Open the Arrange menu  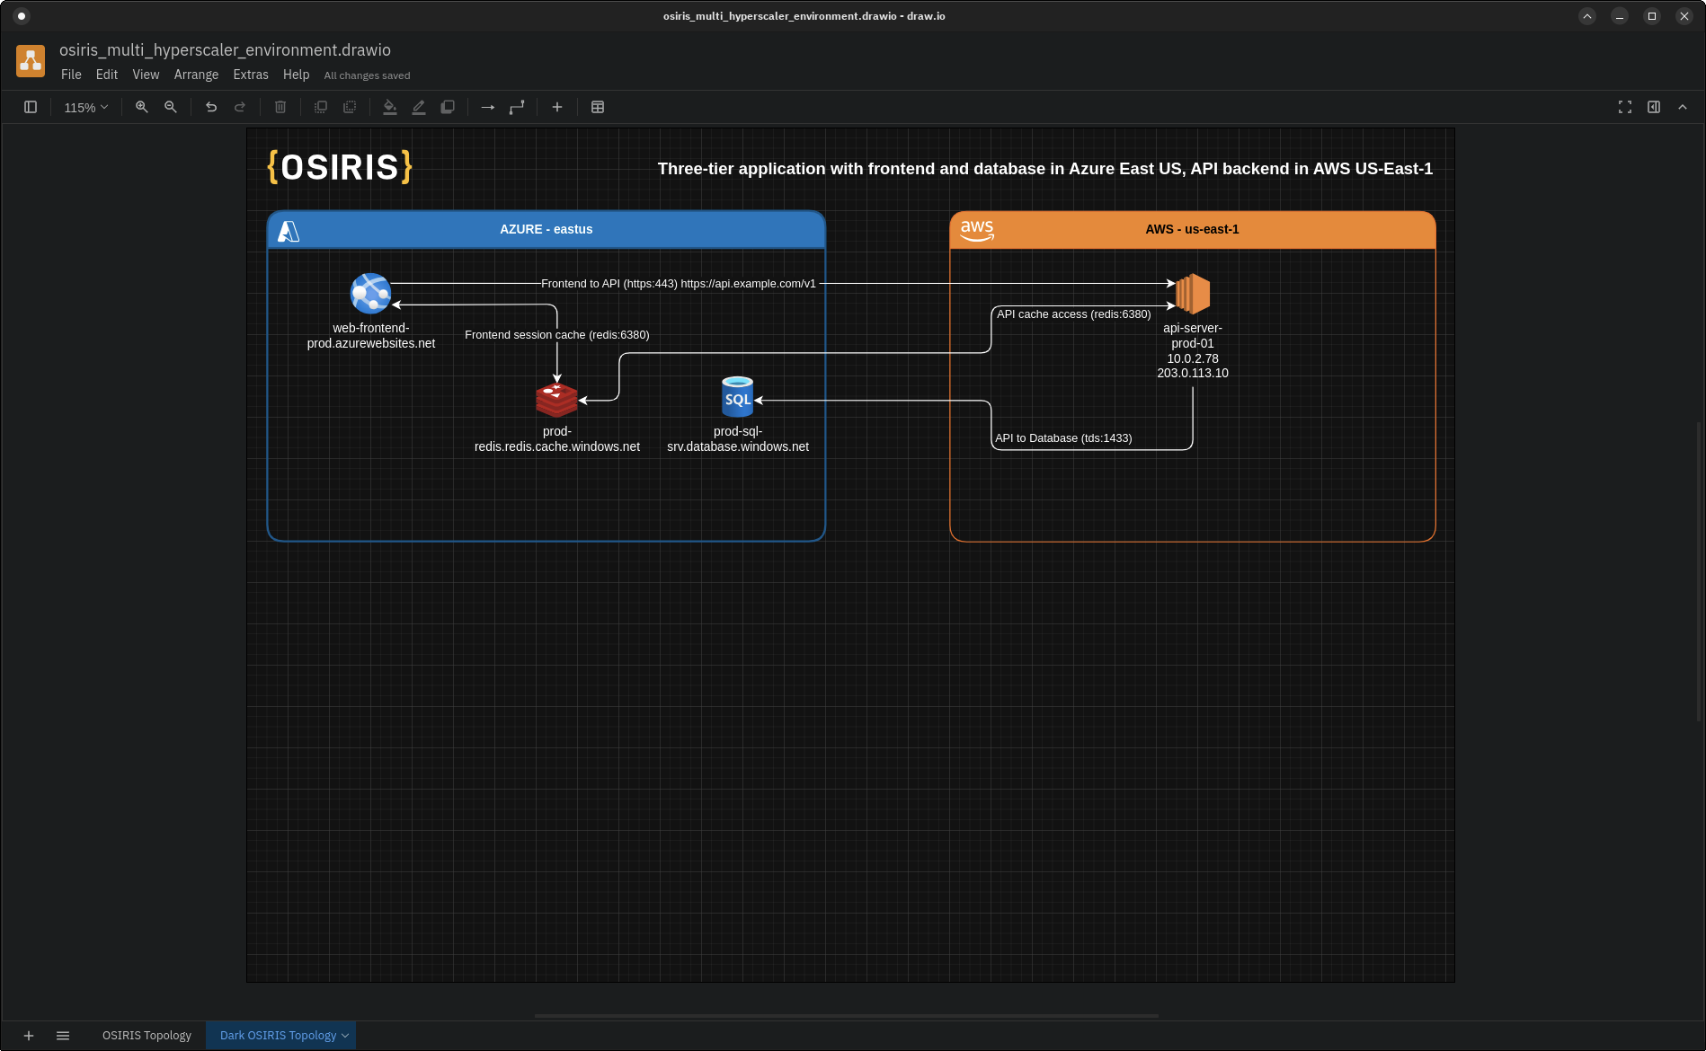(x=196, y=75)
